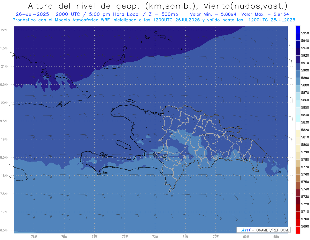Click the SisPI - ONAMET/REP.DOM. credit label
This screenshot has width=310, height=240.
point(263,230)
